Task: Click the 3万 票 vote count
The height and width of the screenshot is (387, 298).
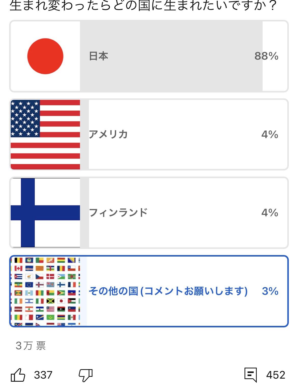Action: 31,346
